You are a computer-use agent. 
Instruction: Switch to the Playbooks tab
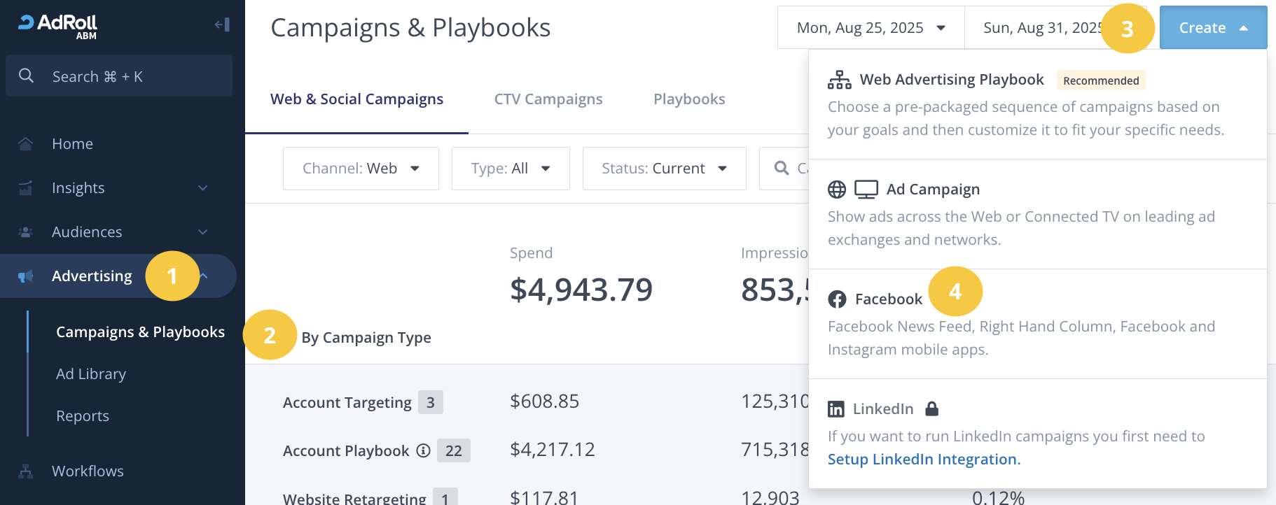(689, 99)
